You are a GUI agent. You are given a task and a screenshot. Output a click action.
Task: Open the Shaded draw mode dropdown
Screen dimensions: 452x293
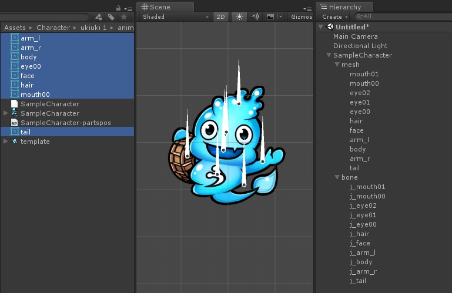(x=175, y=16)
